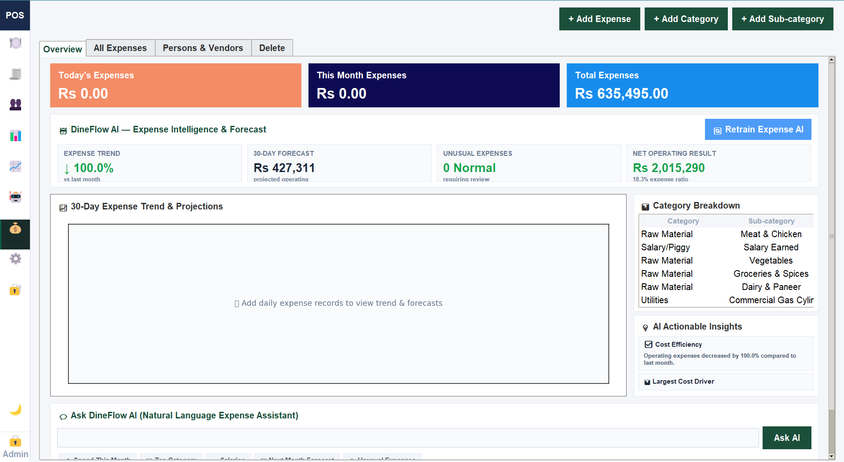Click the Dairy & Paneer sub-category cell
The height and width of the screenshot is (462, 844).
[x=771, y=287]
